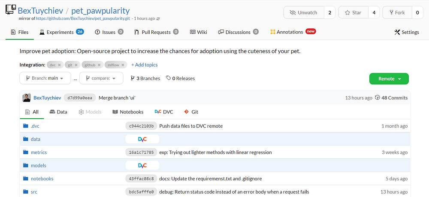
Task: Click BexTuychiev's avatar thumbnail
Action: 27,98
